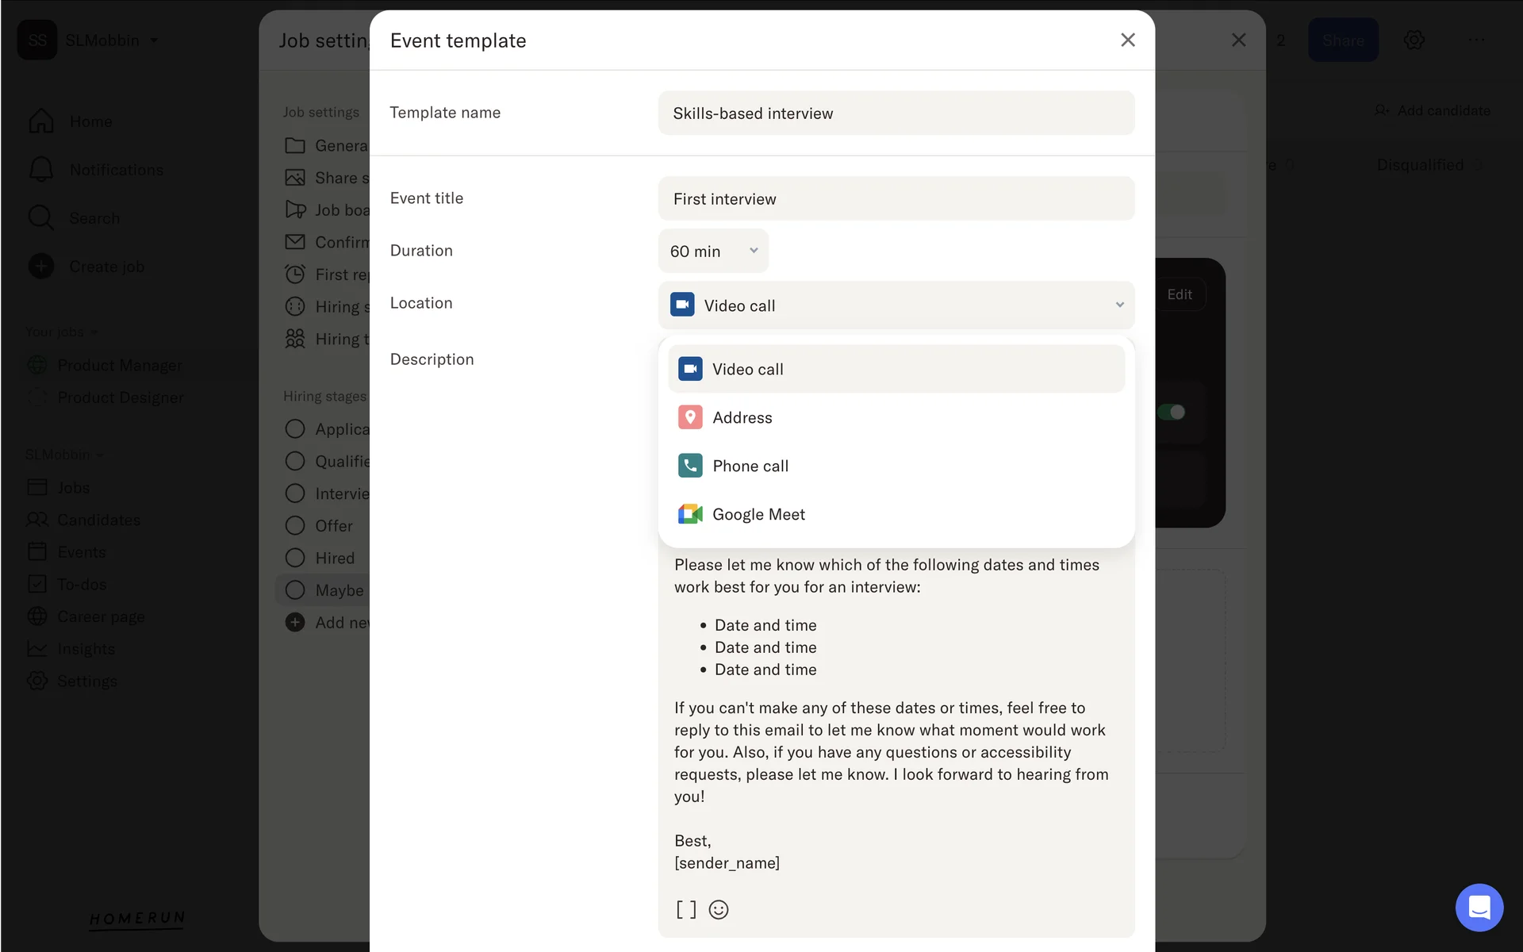The image size is (1523, 952).
Task: Open the chat support bubble
Action: tap(1479, 908)
